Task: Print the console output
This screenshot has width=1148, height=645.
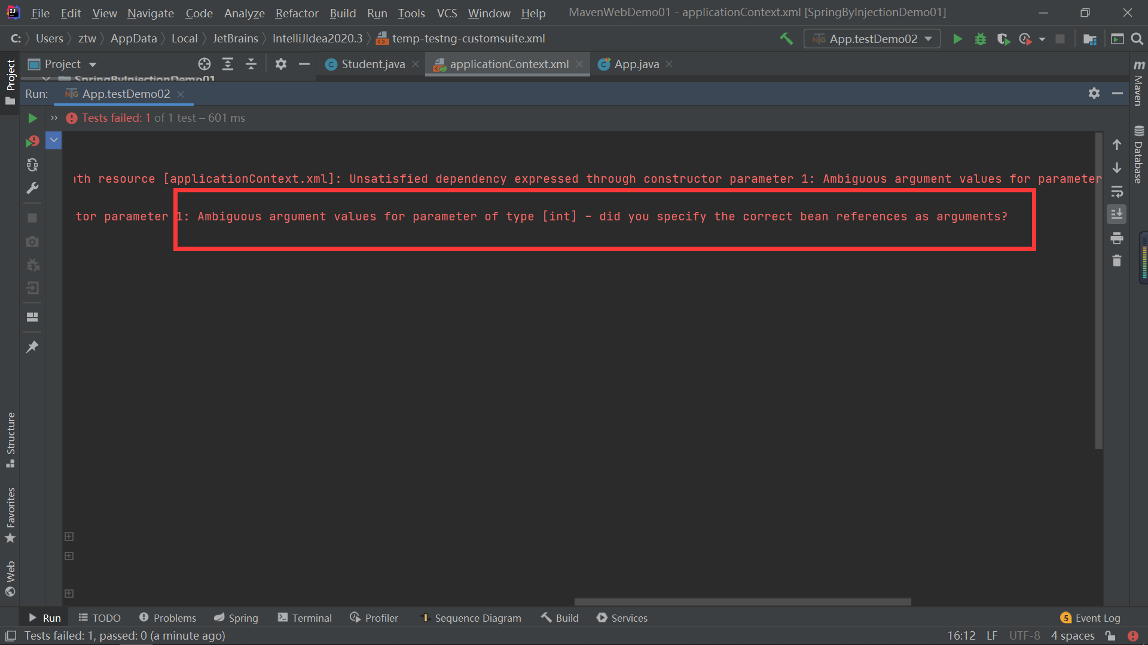Action: pyautogui.click(x=1117, y=238)
